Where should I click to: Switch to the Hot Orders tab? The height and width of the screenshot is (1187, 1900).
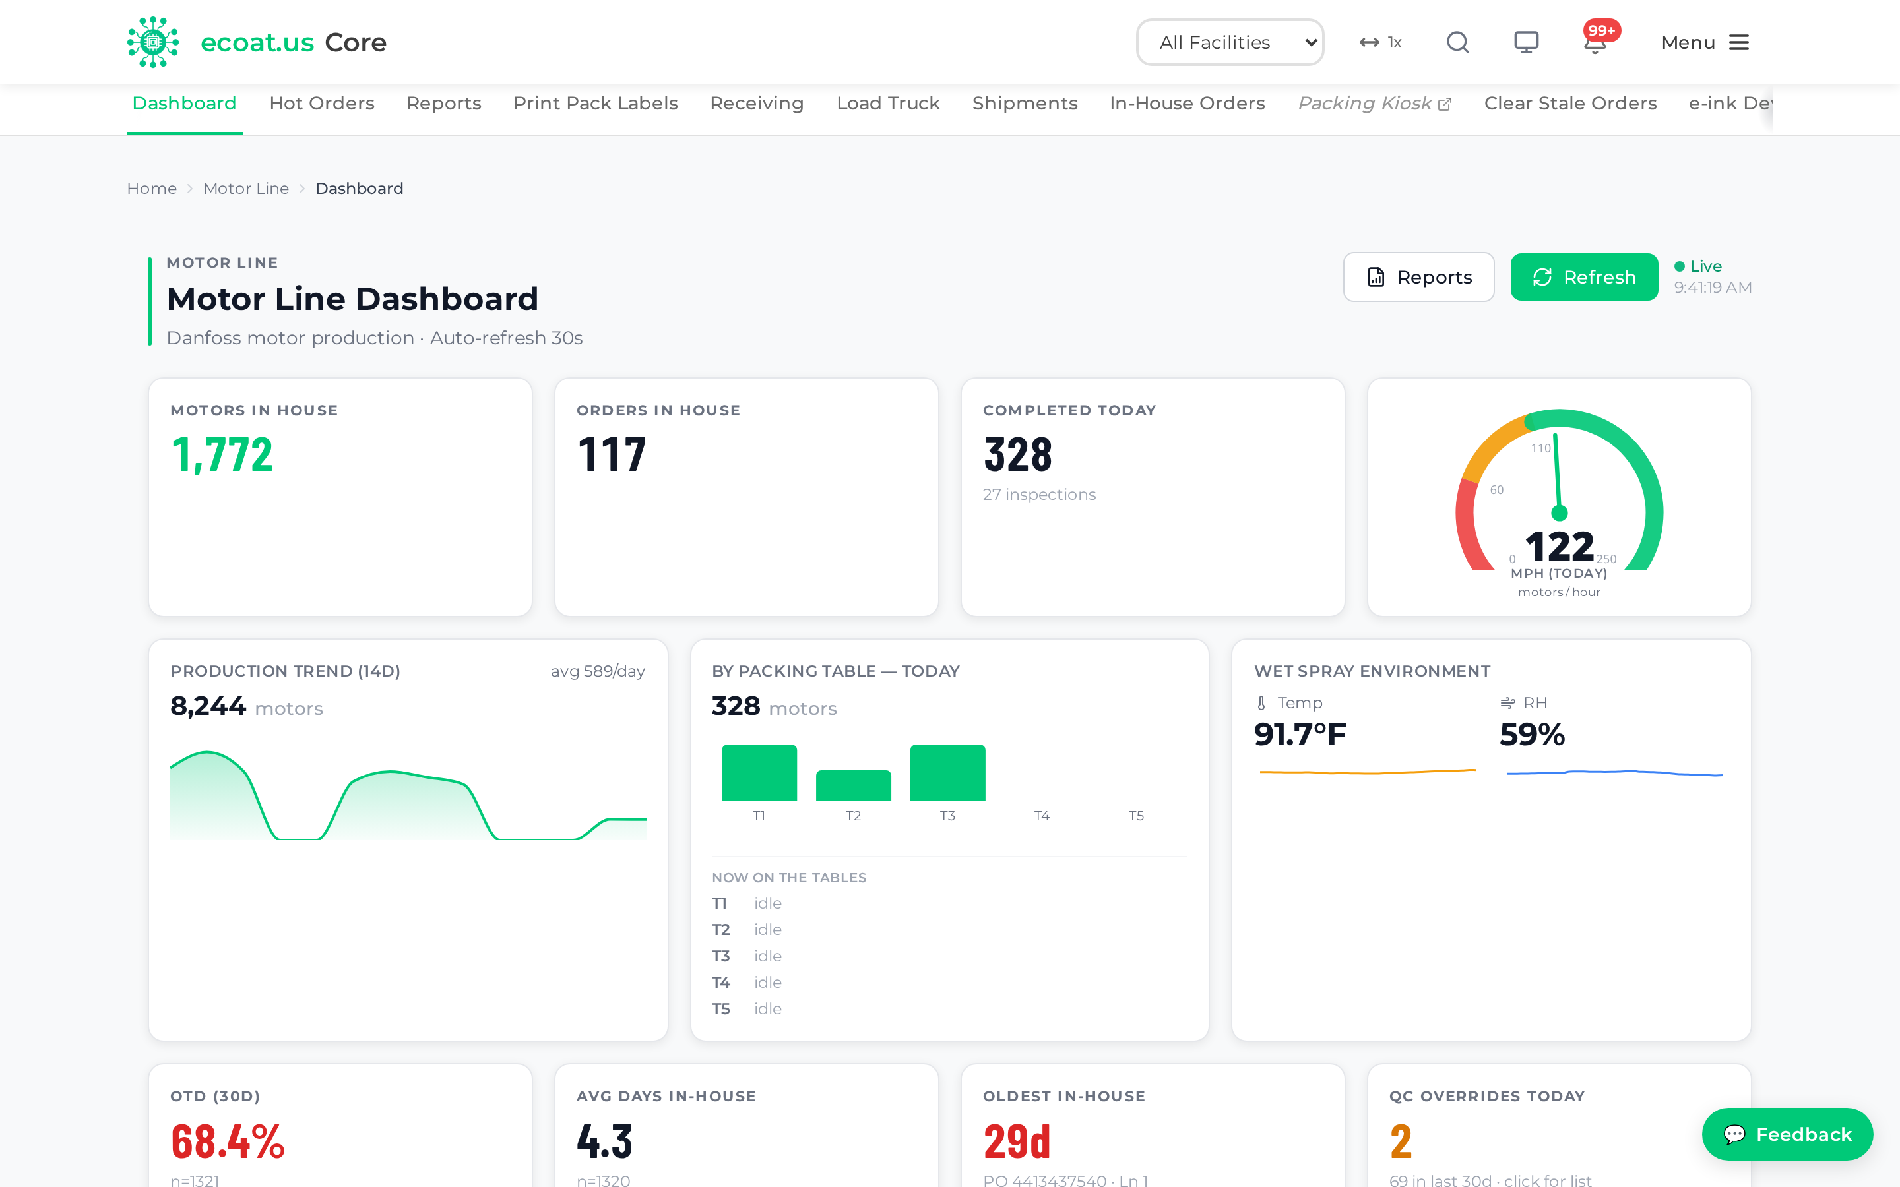(322, 104)
